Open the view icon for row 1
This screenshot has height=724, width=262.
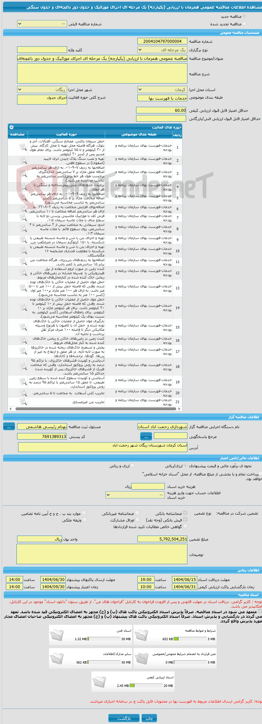click(x=23, y=147)
